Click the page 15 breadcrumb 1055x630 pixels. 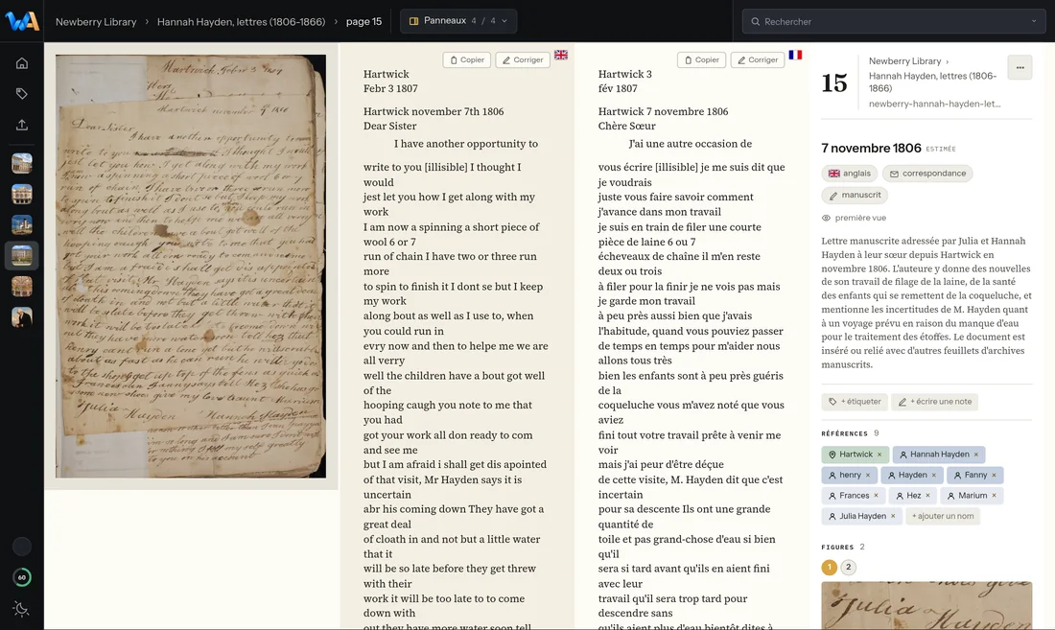click(x=364, y=21)
